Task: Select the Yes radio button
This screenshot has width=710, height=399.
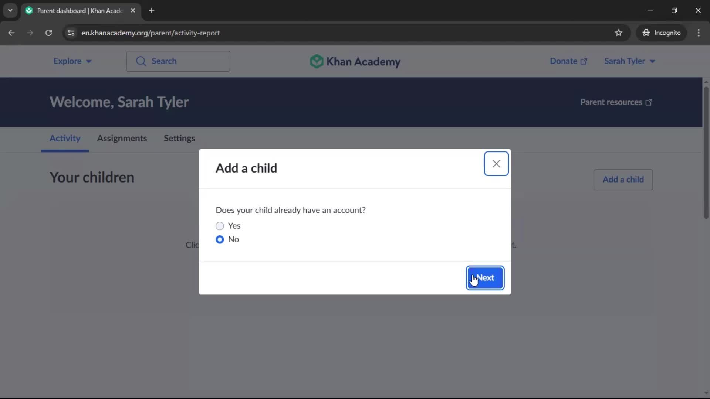Action: coord(220,226)
